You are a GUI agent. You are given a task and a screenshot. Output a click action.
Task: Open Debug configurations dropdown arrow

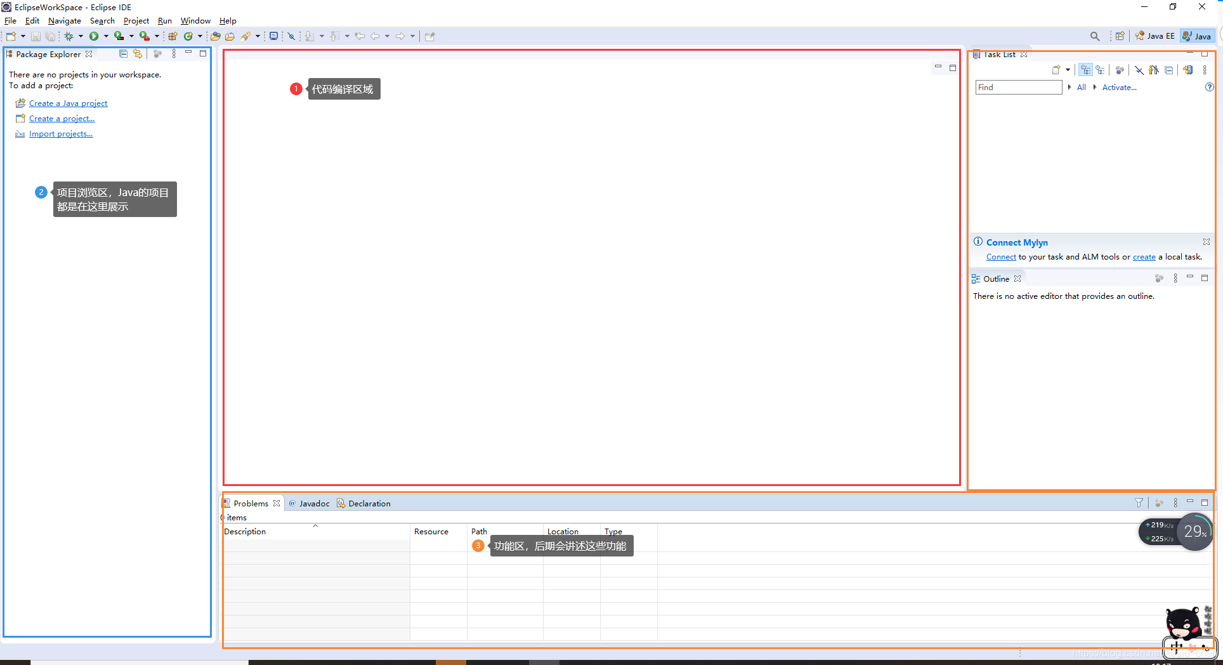(81, 36)
